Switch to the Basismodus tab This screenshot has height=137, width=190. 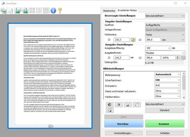[x=109, y=11]
